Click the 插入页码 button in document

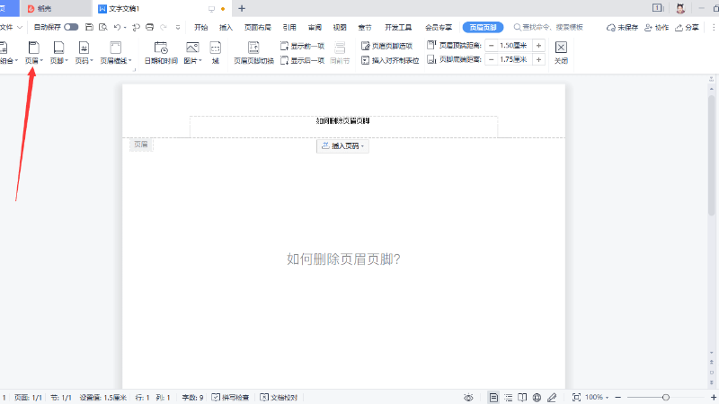coord(342,145)
